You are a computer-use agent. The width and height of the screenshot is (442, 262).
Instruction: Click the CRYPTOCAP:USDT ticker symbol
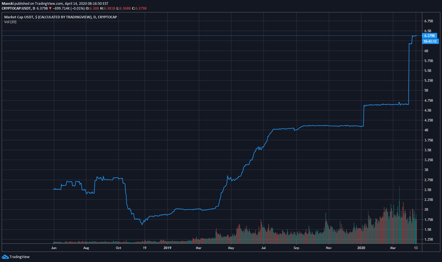coord(17,8)
